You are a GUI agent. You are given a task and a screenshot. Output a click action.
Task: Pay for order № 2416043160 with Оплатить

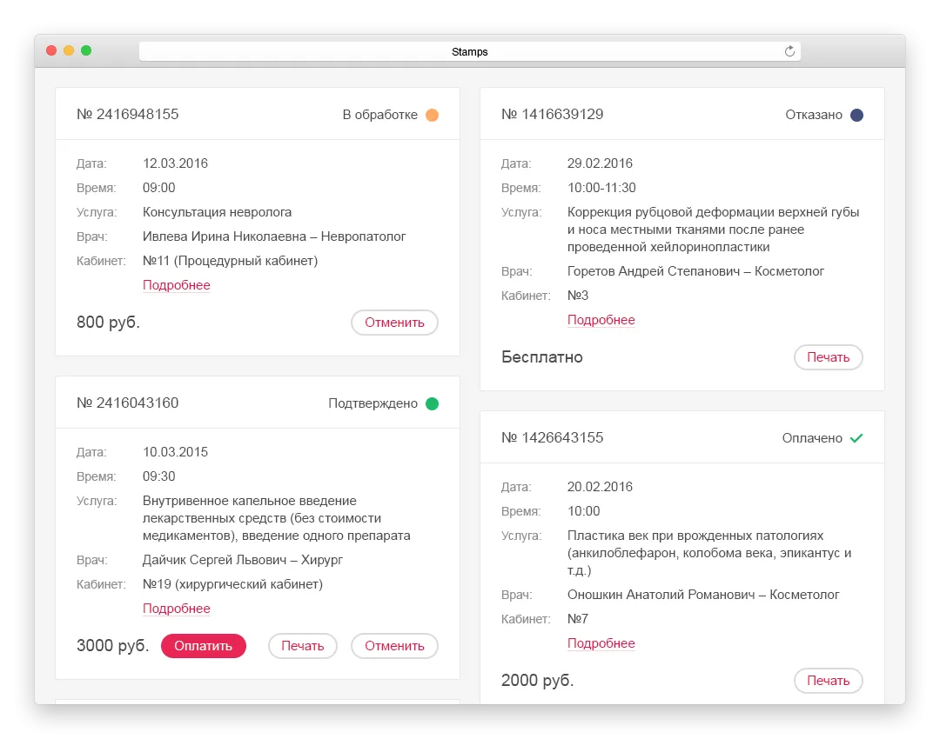[203, 646]
